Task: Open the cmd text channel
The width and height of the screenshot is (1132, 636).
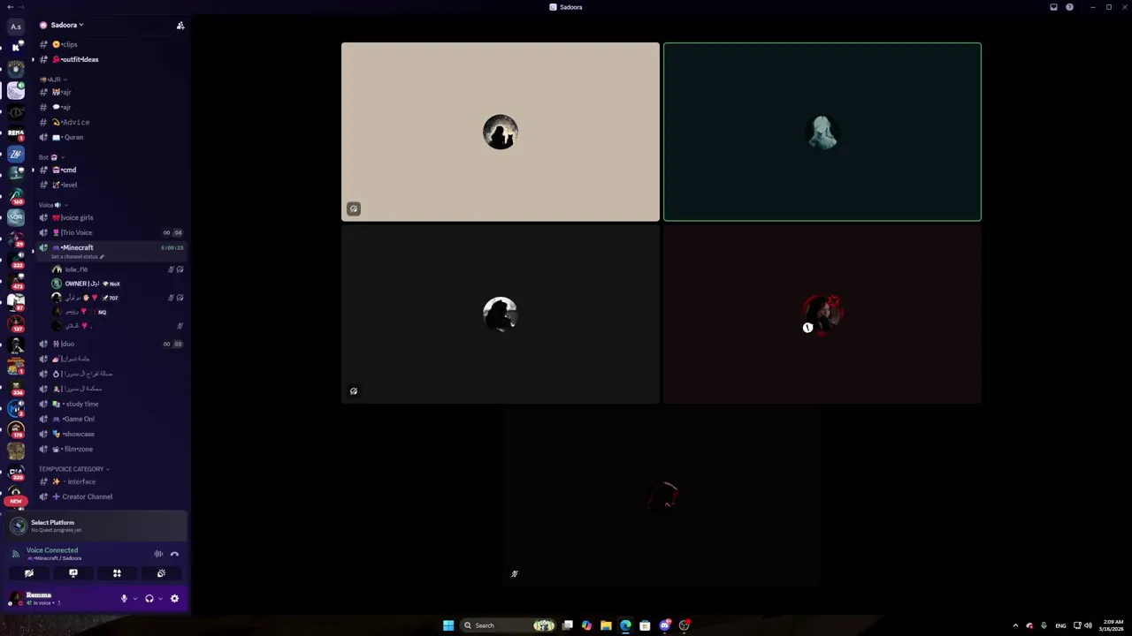Action: click(111, 170)
